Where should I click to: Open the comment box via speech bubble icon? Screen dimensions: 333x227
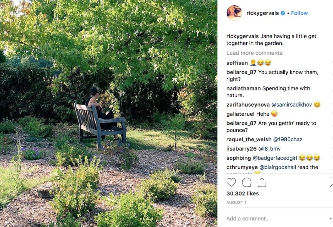tap(247, 182)
